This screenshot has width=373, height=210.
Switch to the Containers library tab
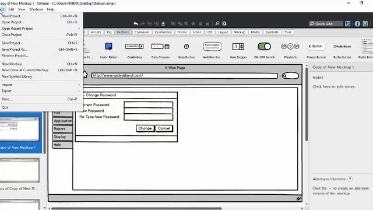(163, 32)
